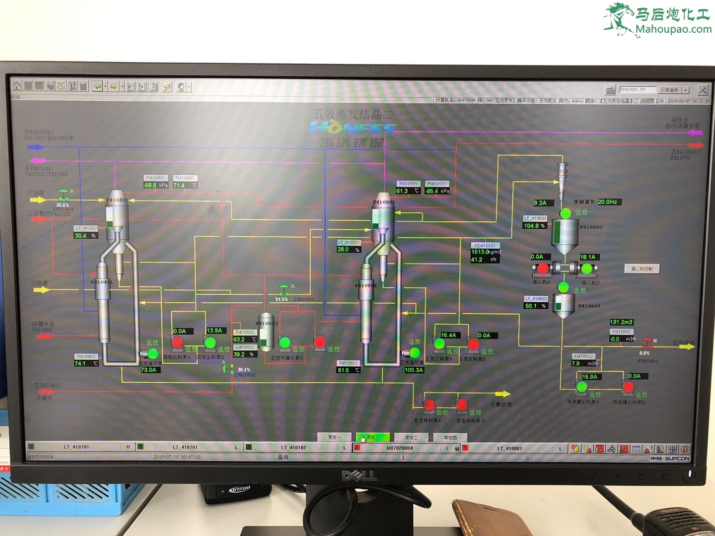Click the alarm bell icon in the bottom bar
This screenshot has width=715, height=536.
click(x=575, y=449)
